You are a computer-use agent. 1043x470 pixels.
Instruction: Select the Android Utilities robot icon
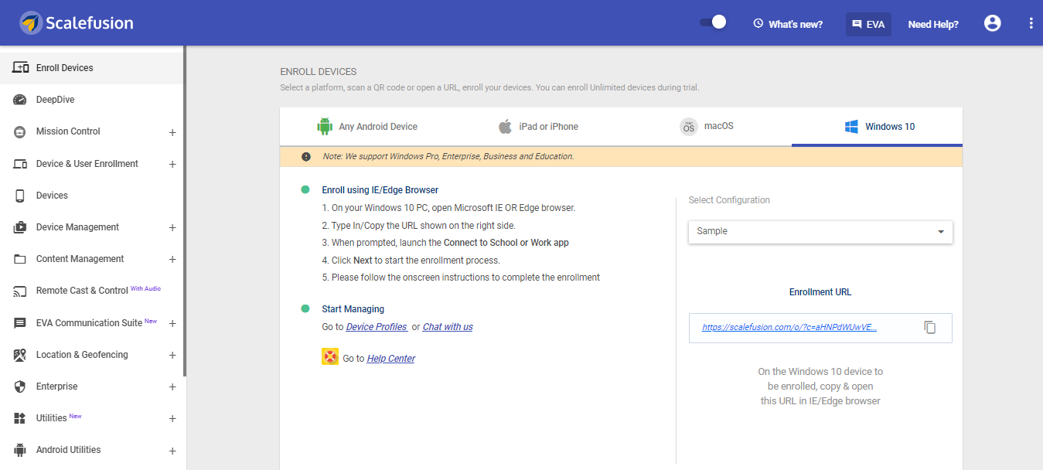tap(19, 449)
